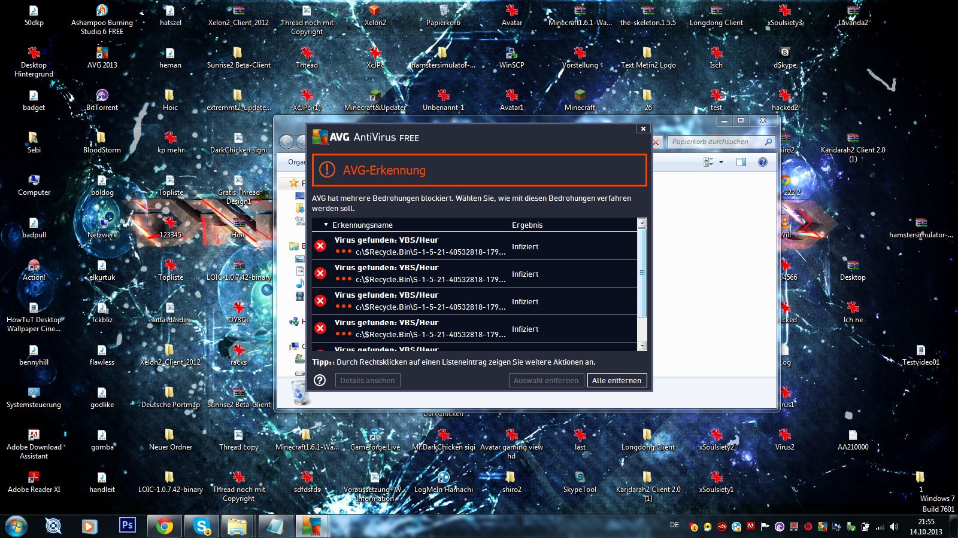Viewport: 958px width, 538px height.
Task: Select 'BitTorrent' desktop icon
Action: click(x=102, y=100)
